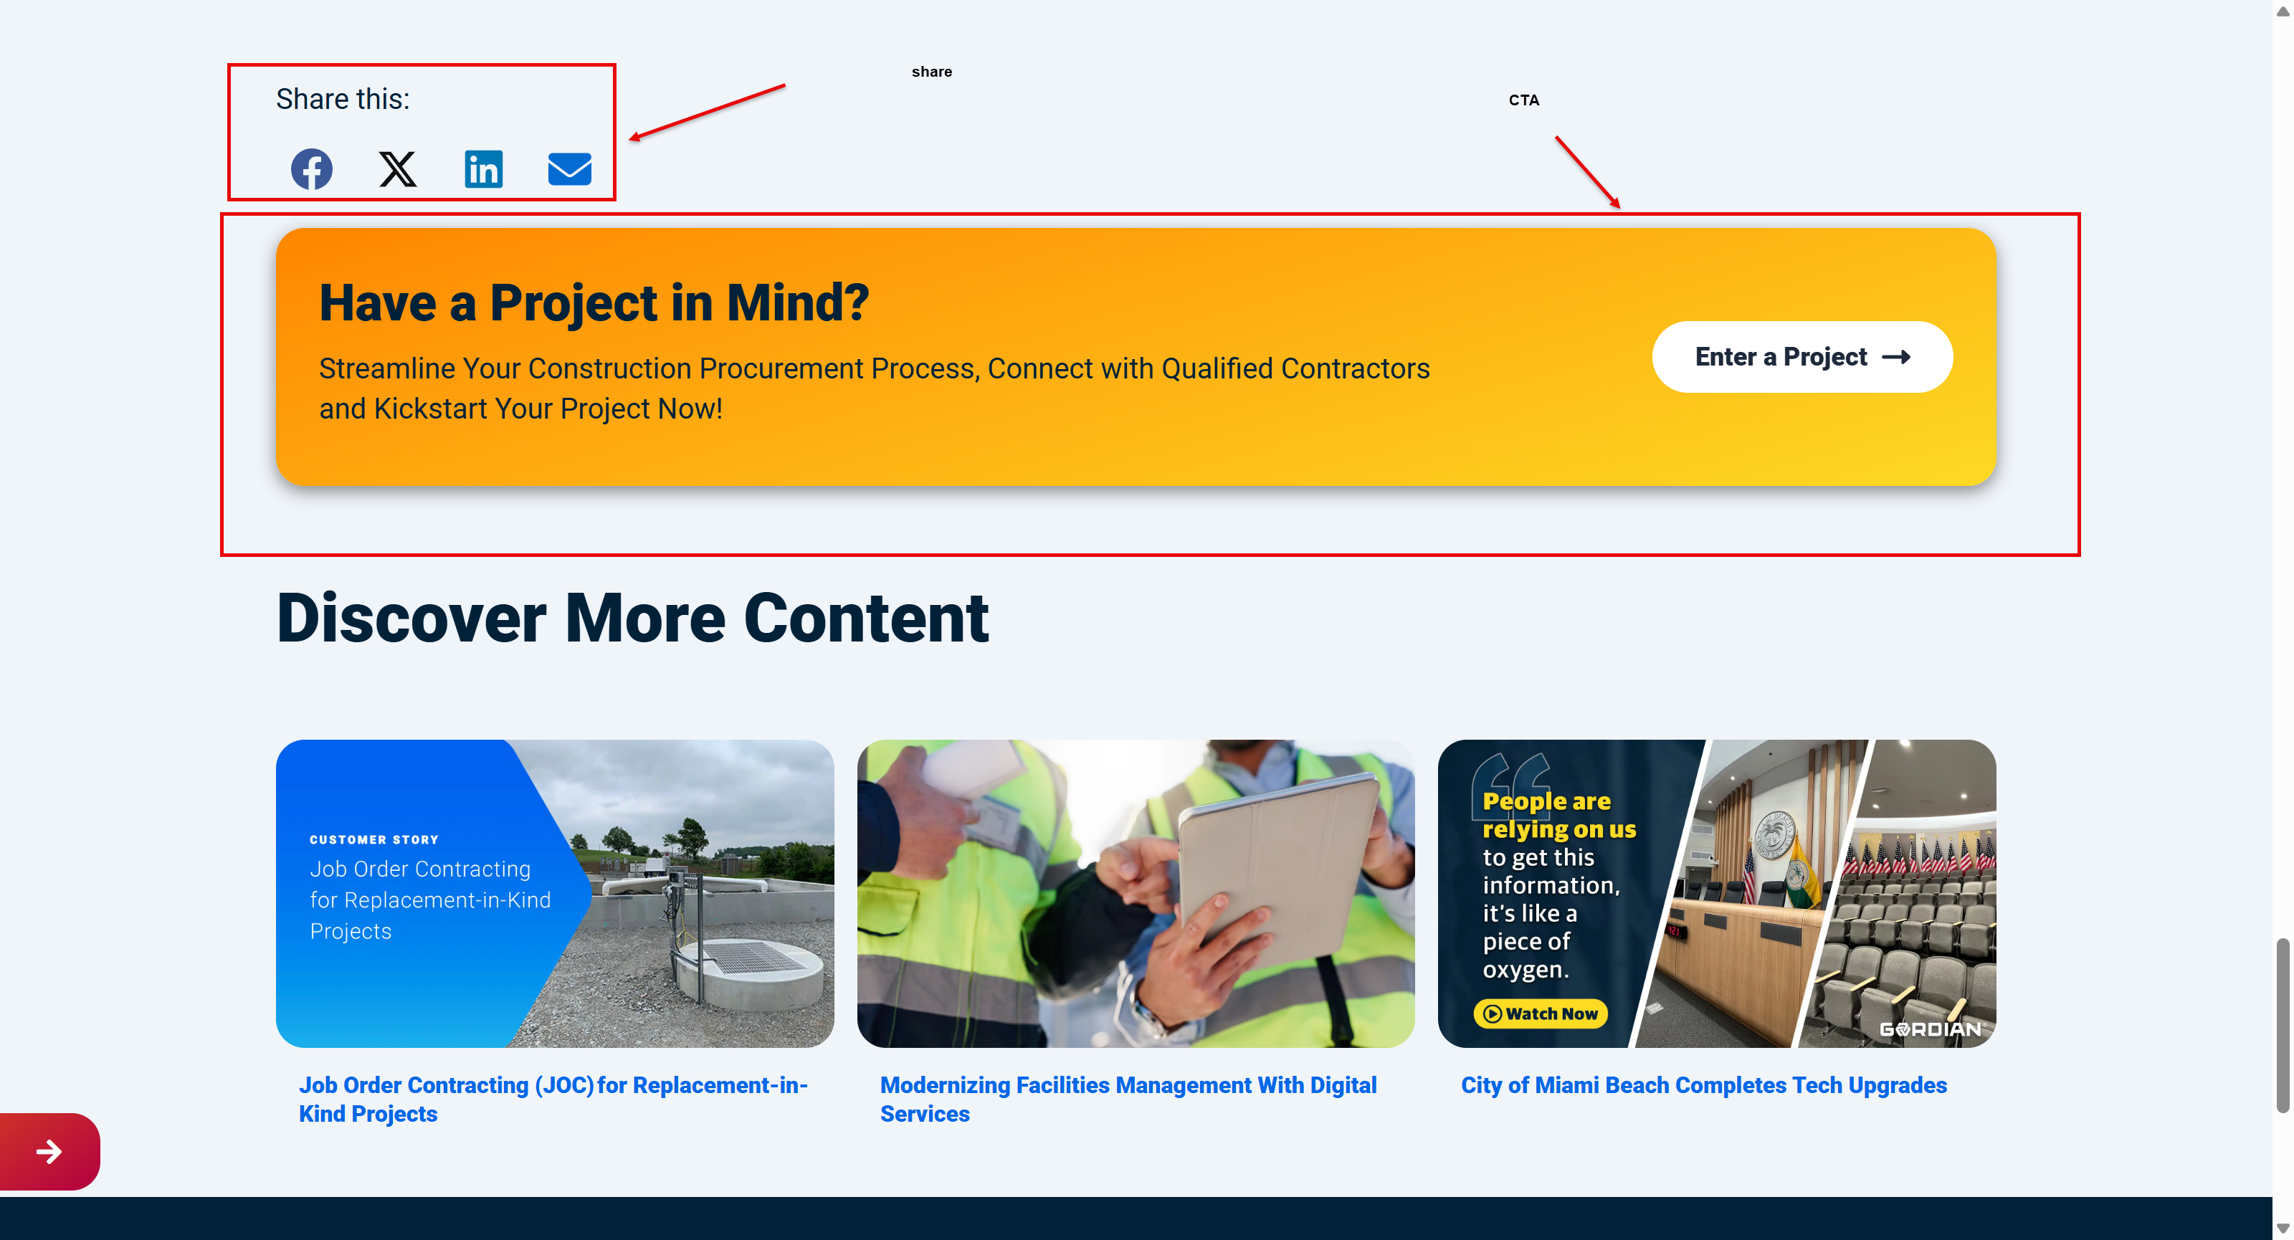Screen dimensions: 2294x1240
Task: Share article via email envelope icon
Action: click(x=569, y=169)
